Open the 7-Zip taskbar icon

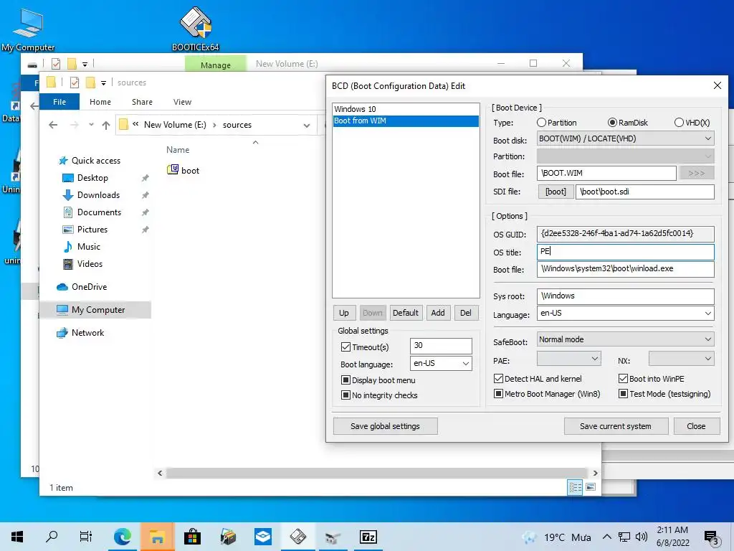[x=368, y=537]
